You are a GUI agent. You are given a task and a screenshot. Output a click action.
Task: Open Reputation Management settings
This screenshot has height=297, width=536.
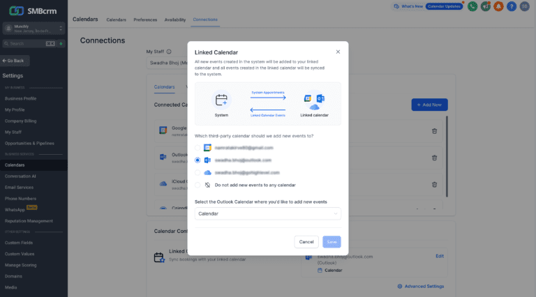[29, 221]
